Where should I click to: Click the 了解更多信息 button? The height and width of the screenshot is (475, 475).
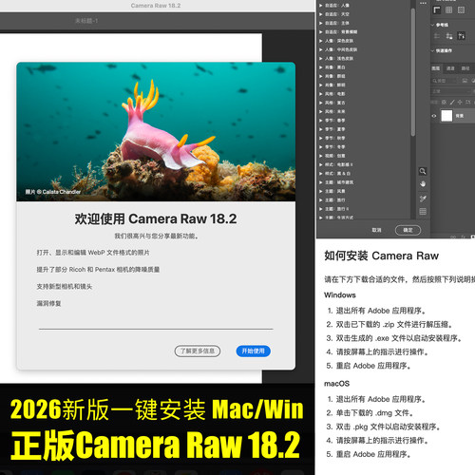tap(198, 351)
